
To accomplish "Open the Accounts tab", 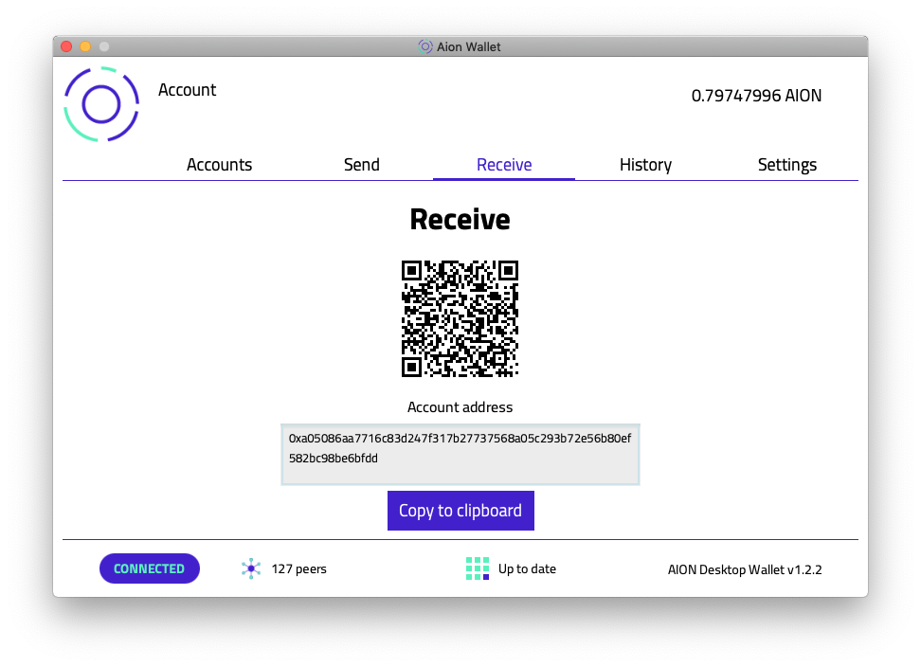I will (x=219, y=165).
